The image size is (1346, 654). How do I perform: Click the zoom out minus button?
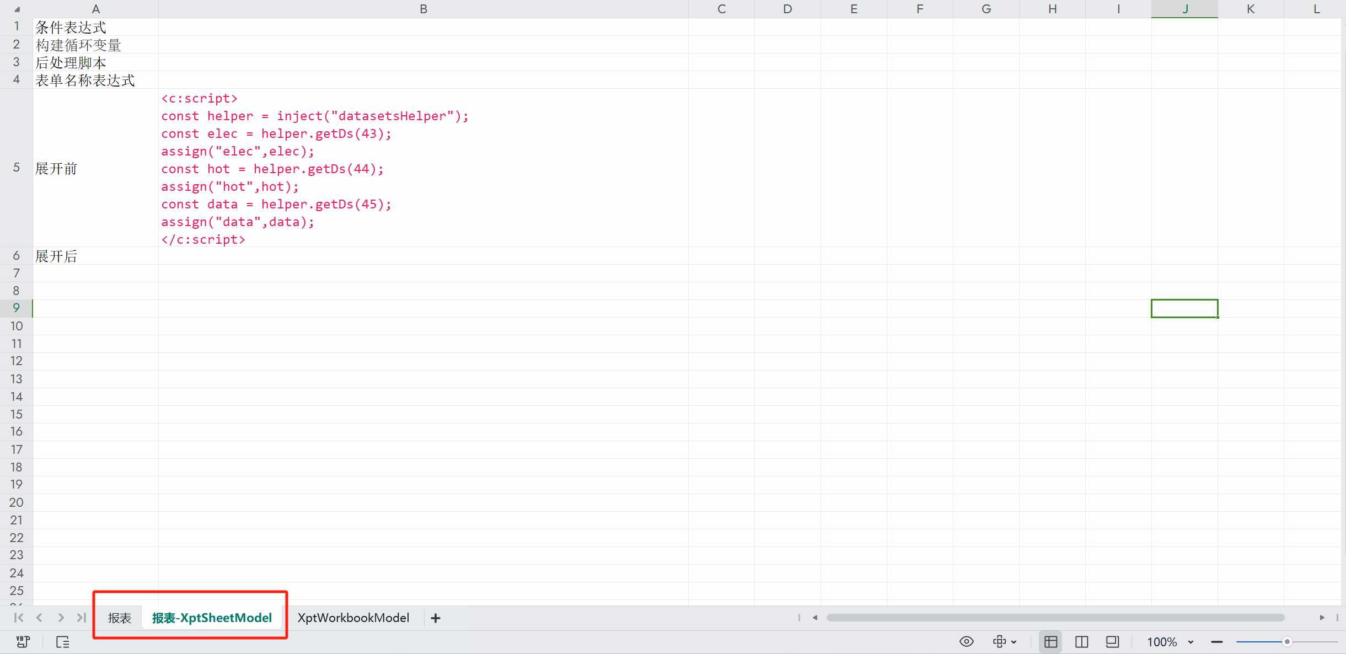(1217, 642)
